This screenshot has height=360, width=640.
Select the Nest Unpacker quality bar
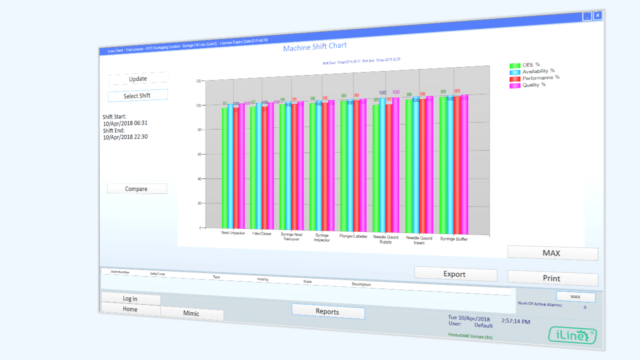point(241,165)
